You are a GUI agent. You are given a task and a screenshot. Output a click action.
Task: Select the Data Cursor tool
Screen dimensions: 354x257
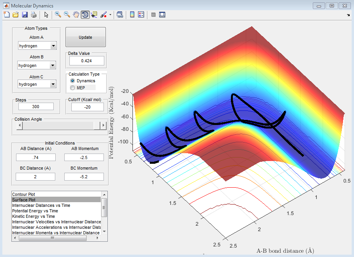coord(94,14)
